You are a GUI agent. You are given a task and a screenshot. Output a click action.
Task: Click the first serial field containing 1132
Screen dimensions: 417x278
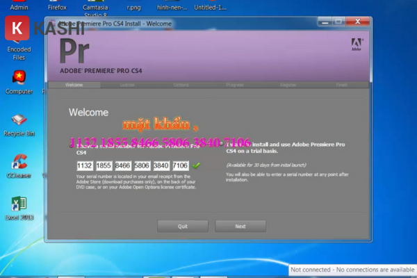(x=85, y=165)
